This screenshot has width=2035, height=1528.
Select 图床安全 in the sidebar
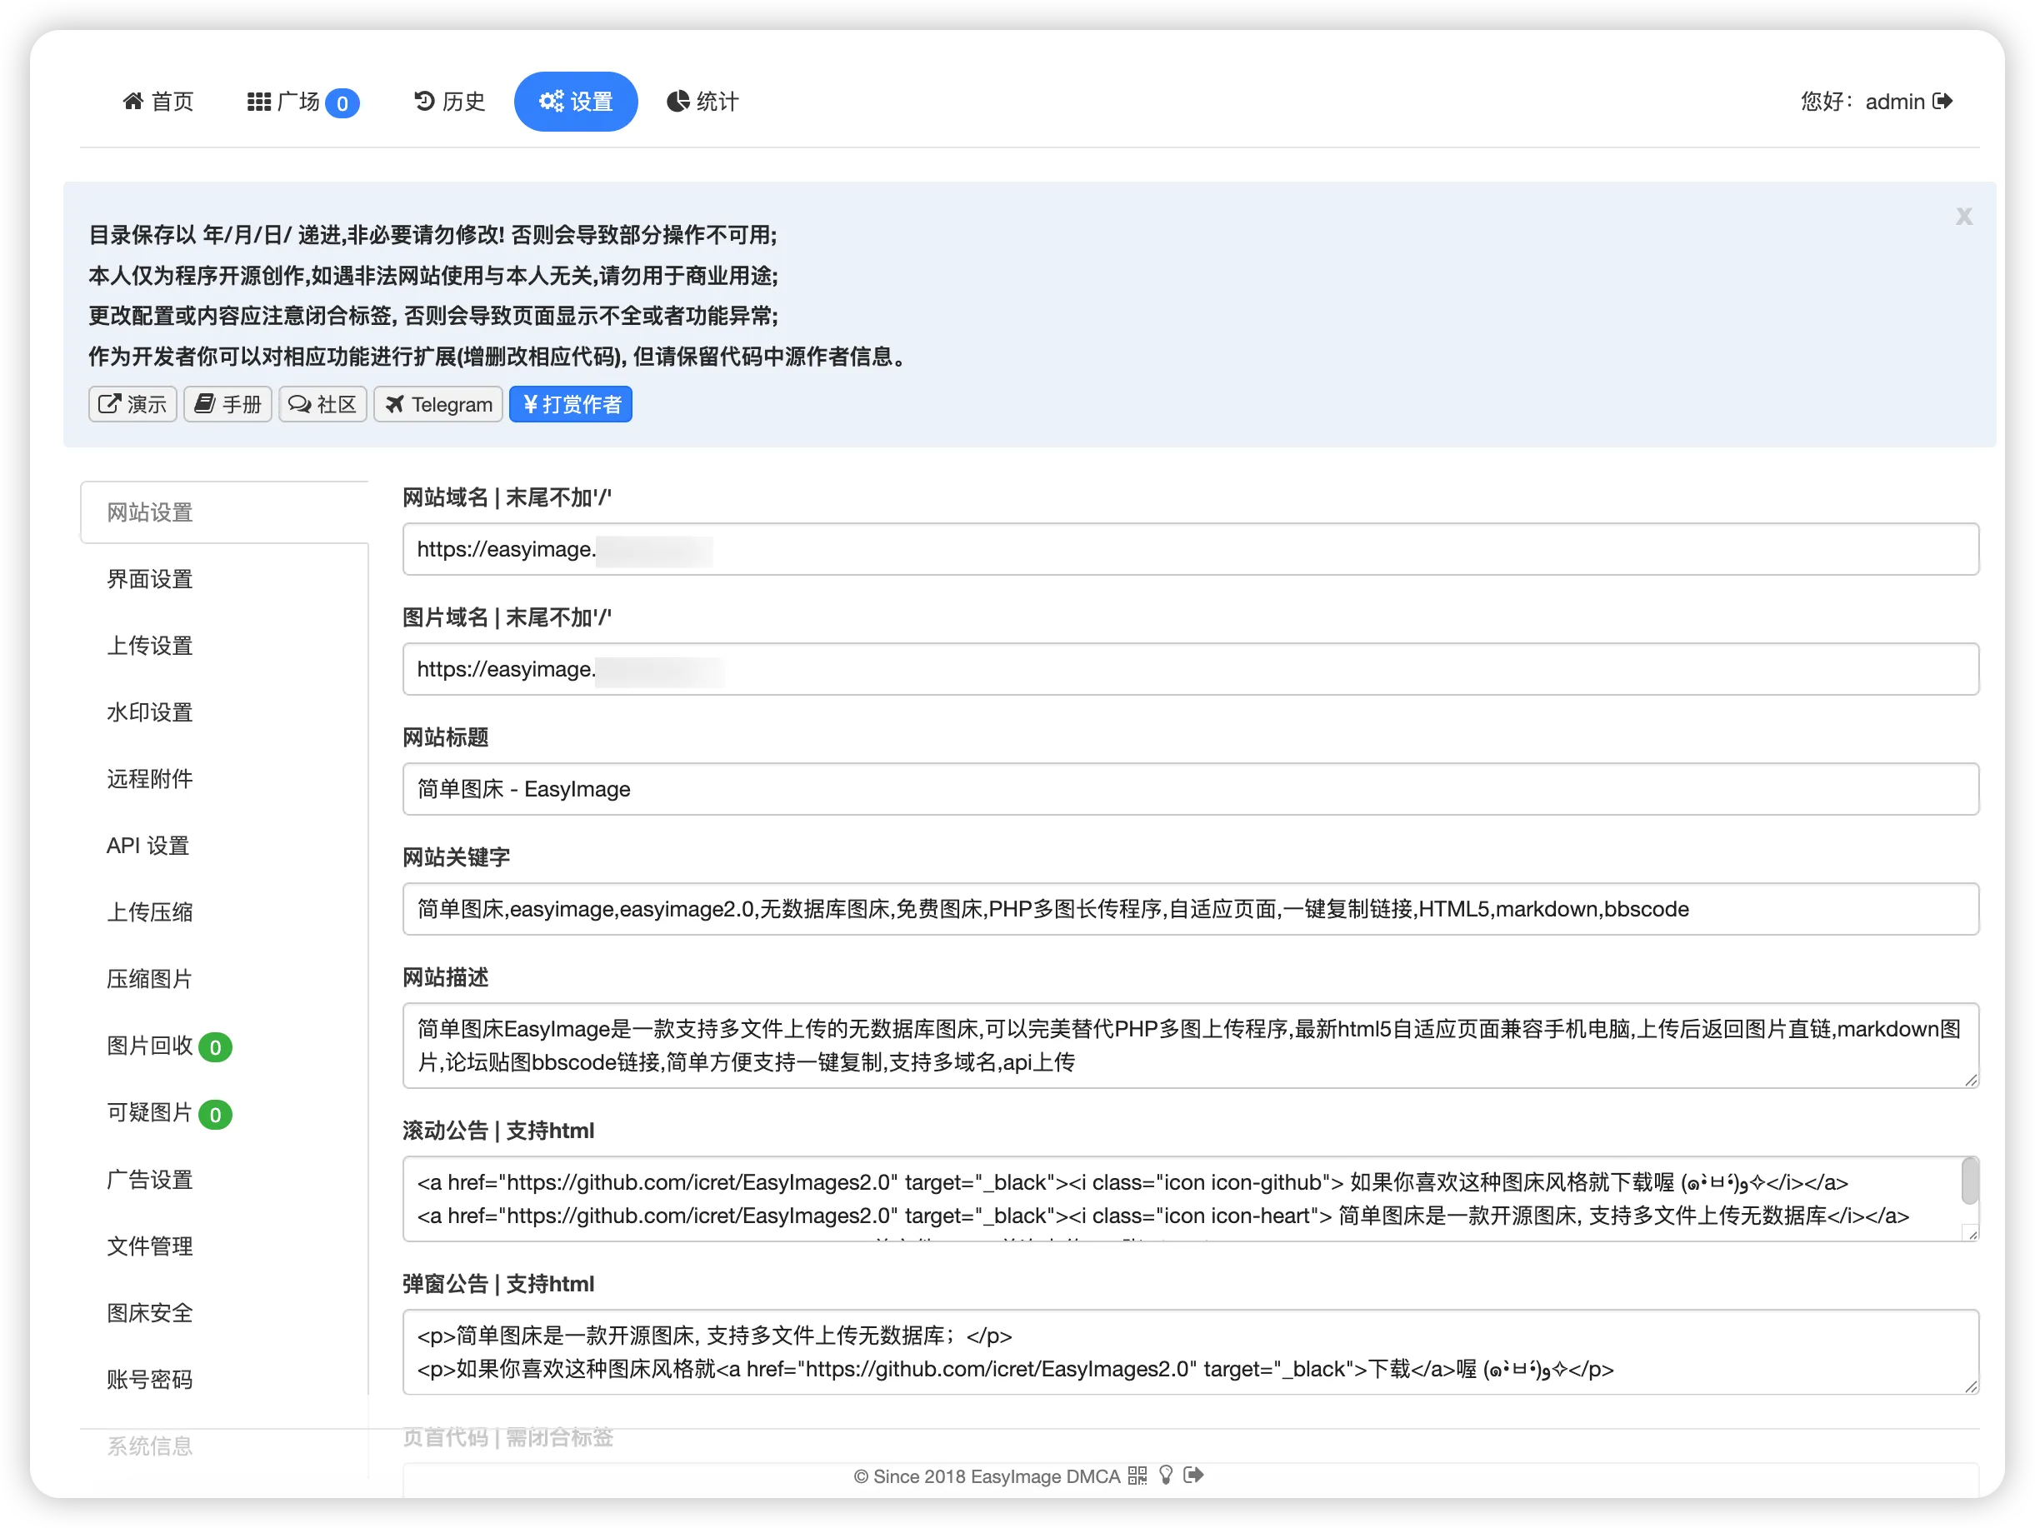(223, 1314)
